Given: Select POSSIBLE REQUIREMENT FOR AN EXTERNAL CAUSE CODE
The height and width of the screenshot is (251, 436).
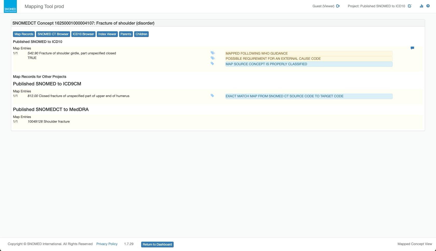Looking at the screenshot, I should (x=309, y=59).
